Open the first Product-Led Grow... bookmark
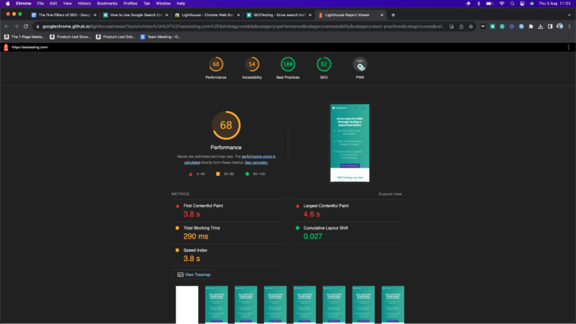The width and height of the screenshot is (576, 324). click(x=70, y=36)
